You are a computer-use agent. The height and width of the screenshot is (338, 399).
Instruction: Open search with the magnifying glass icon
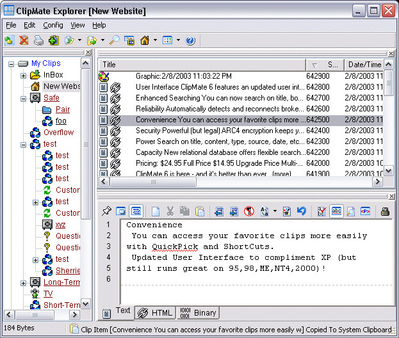pos(114,40)
